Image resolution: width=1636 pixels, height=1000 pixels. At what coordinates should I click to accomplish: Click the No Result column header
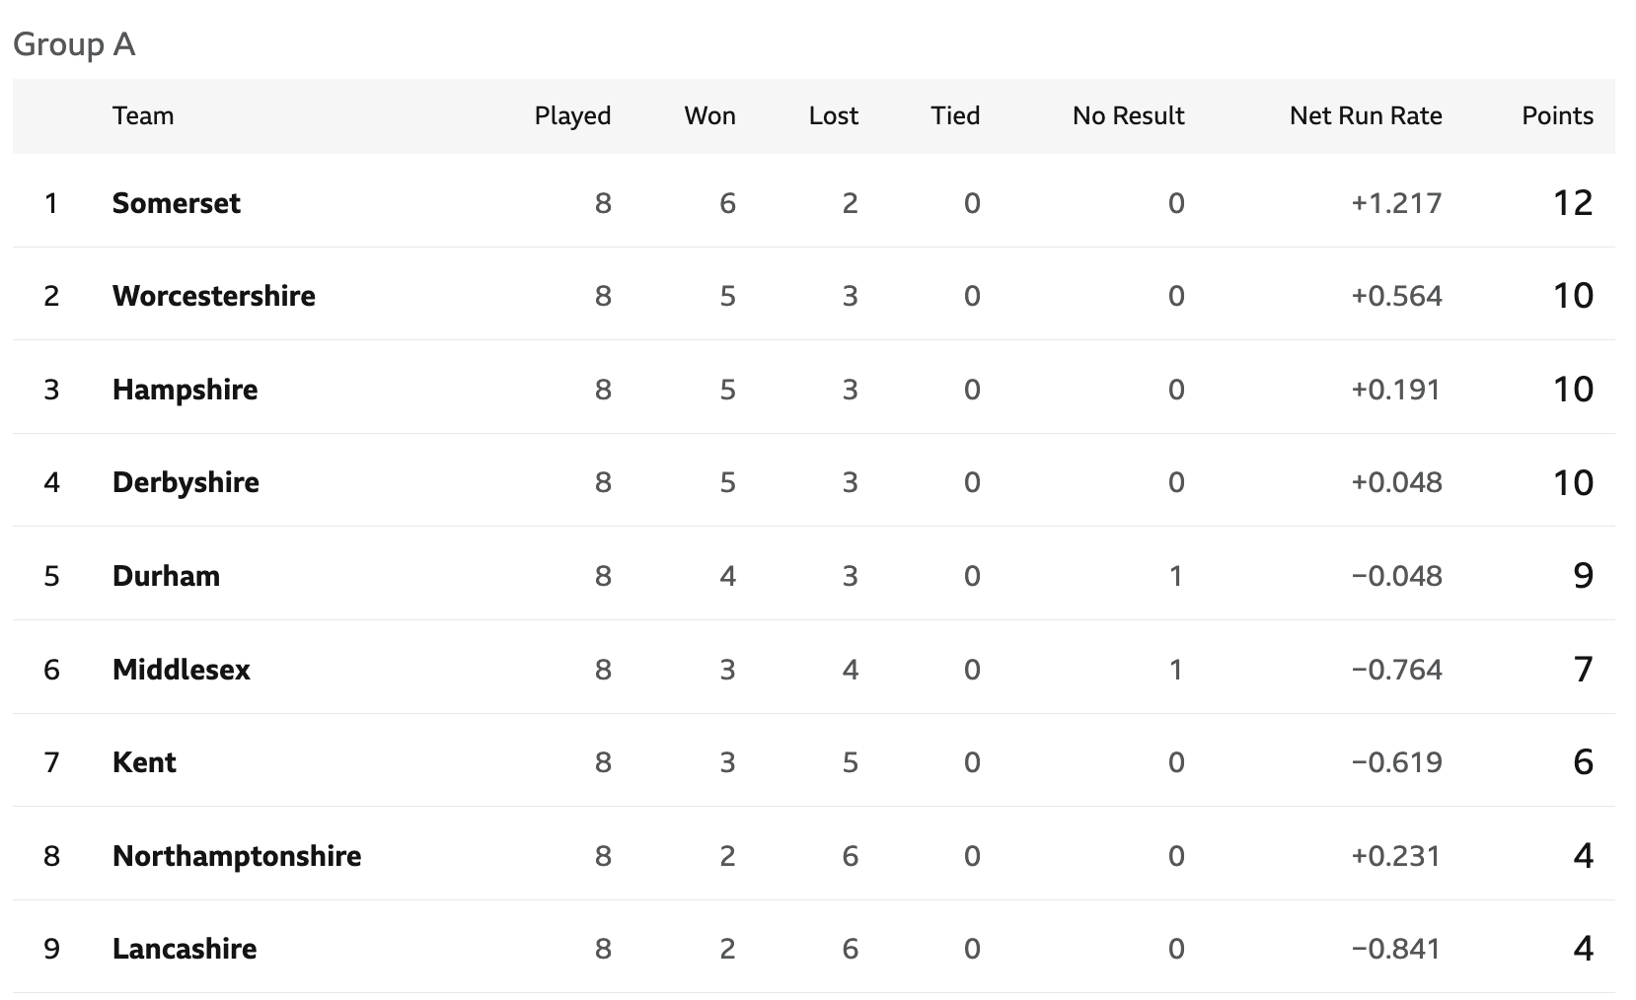click(x=1128, y=115)
